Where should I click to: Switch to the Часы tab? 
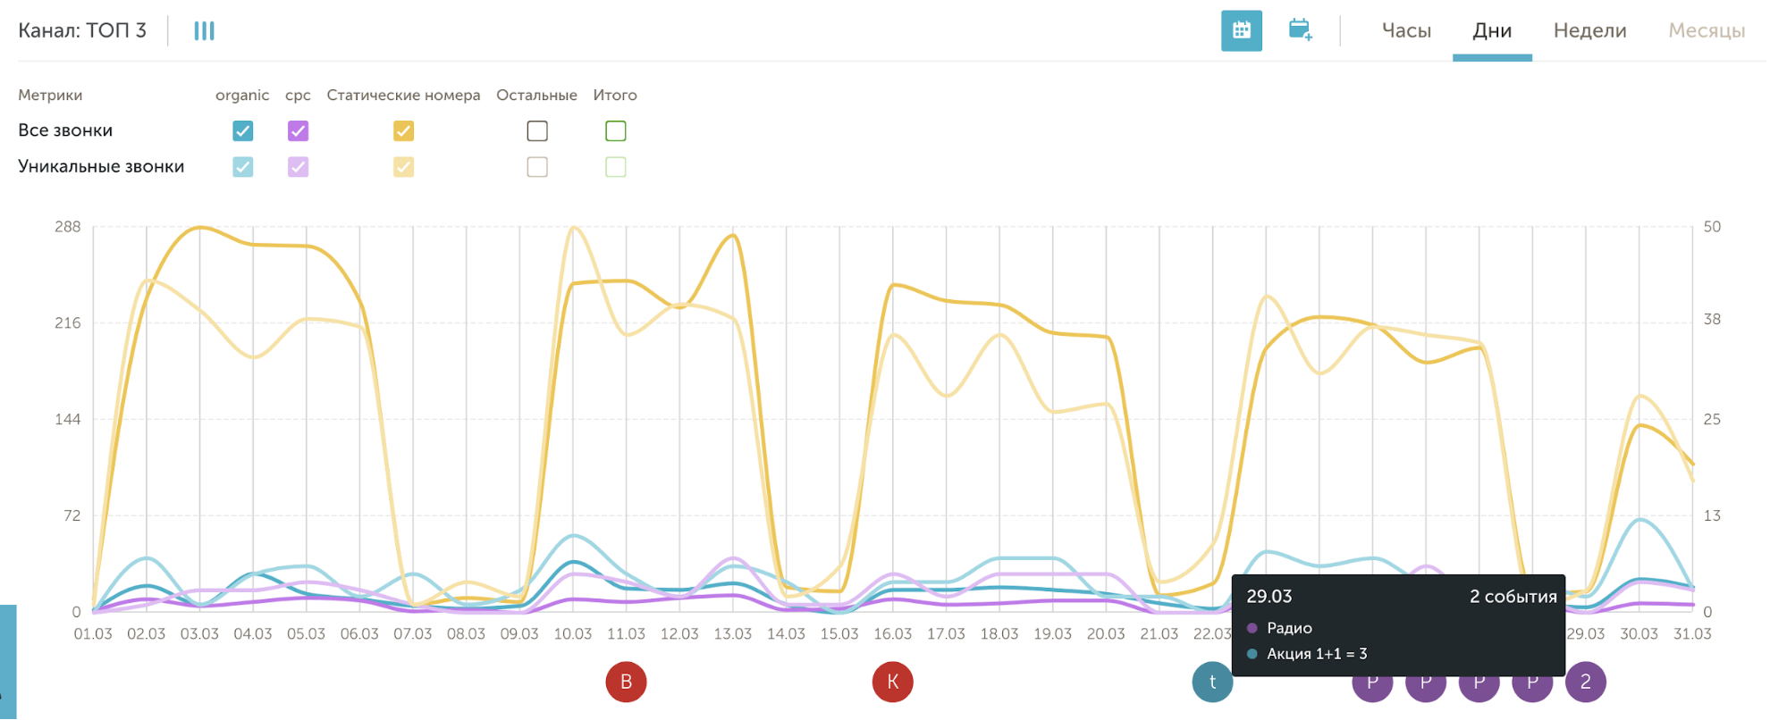pyautogui.click(x=1406, y=31)
